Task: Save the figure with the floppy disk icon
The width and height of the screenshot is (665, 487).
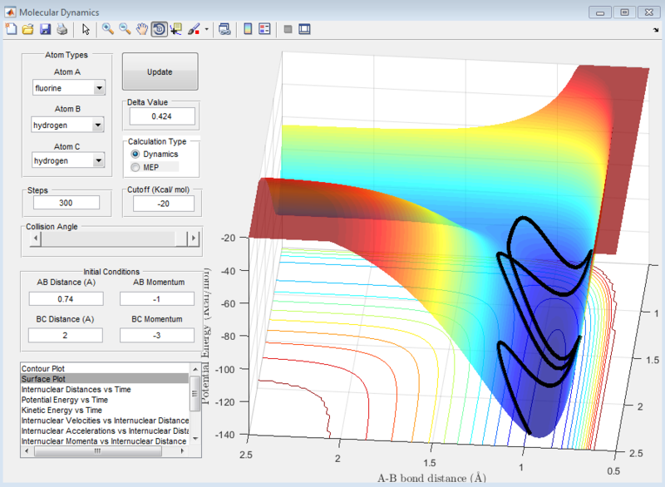Action: [x=45, y=29]
